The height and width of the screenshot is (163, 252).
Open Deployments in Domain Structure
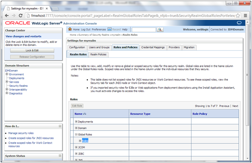point(17,78)
